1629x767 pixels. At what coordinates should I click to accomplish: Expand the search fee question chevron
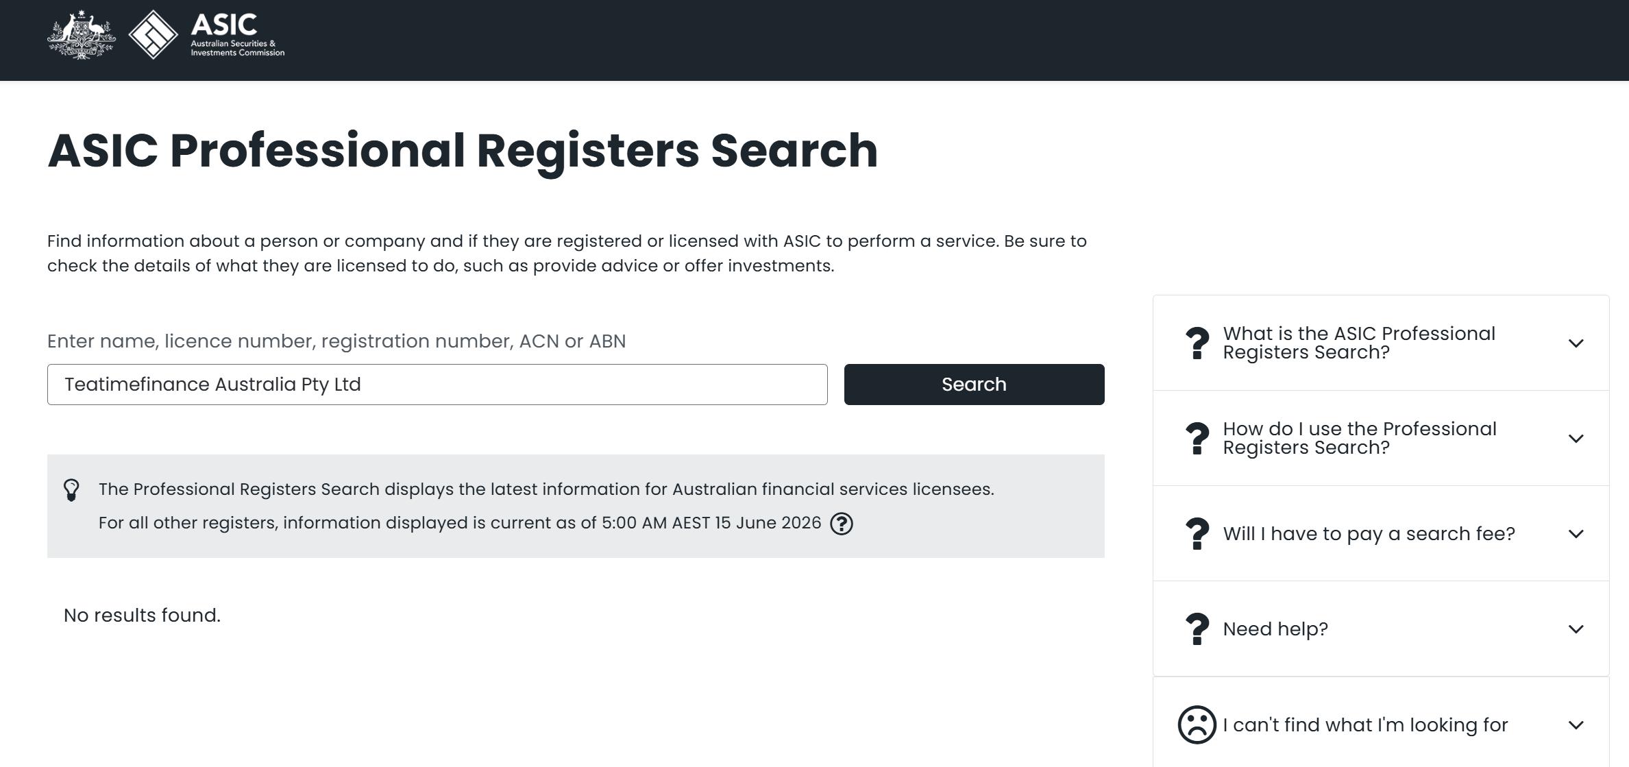[x=1576, y=534]
